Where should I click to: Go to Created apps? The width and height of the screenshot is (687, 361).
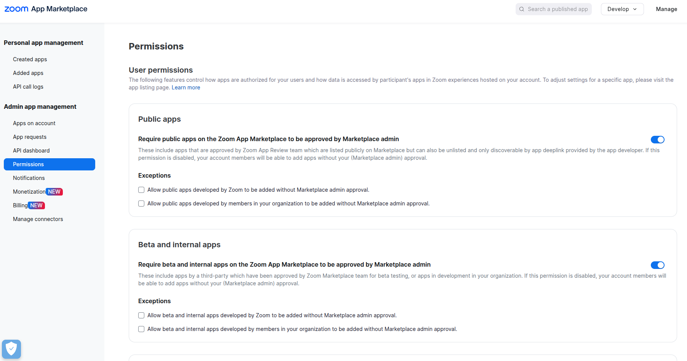(x=30, y=59)
